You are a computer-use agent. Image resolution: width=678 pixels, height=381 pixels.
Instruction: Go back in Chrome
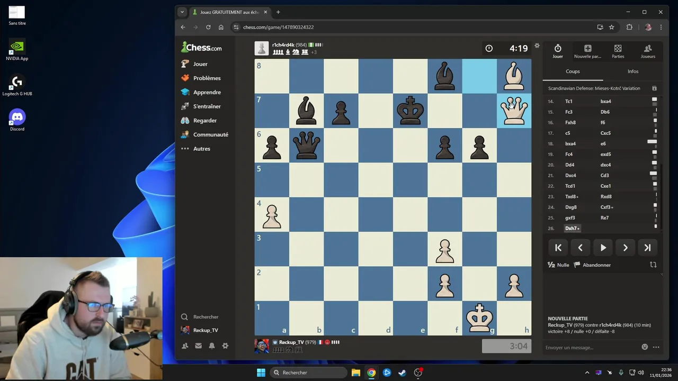pyautogui.click(x=183, y=27)
